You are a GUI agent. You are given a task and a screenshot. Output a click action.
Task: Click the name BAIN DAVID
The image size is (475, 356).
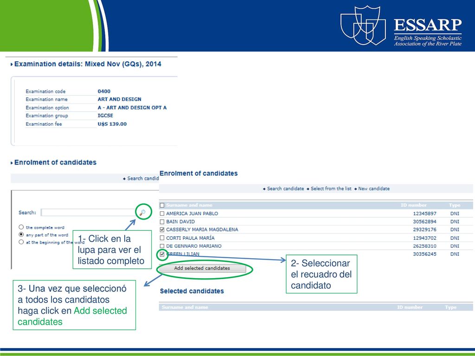point(180,222)
